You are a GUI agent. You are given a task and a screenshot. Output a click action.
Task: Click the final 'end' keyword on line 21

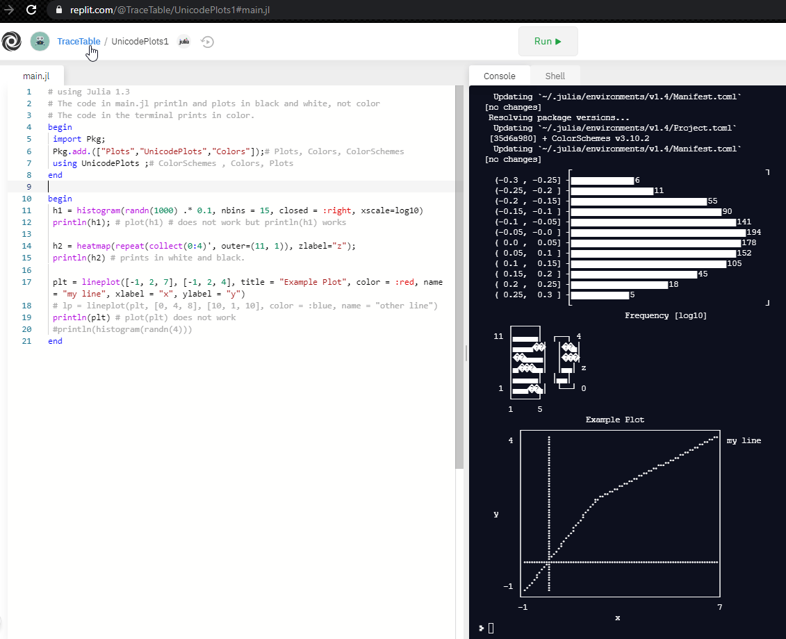pyautogui.click(x=55, y=341)
